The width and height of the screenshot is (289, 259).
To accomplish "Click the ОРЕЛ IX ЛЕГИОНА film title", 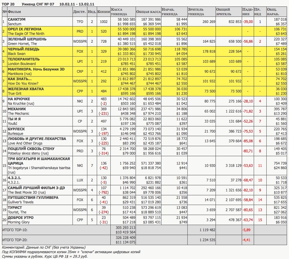I will click(x=24, y=29).
